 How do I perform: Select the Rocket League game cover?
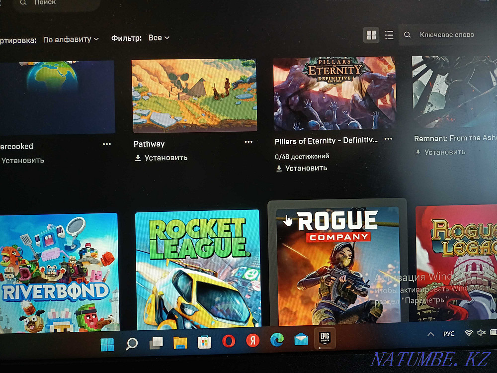197,269
